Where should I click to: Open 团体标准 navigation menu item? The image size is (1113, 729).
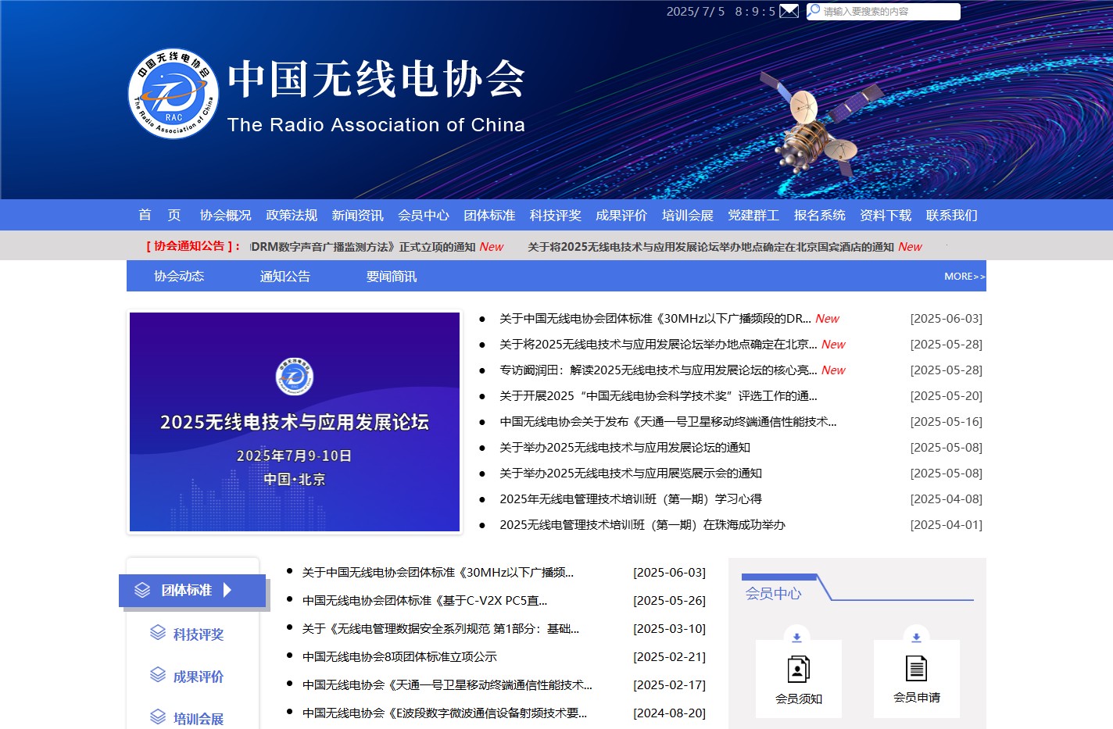pyautogui.click(x=489, y=215)
